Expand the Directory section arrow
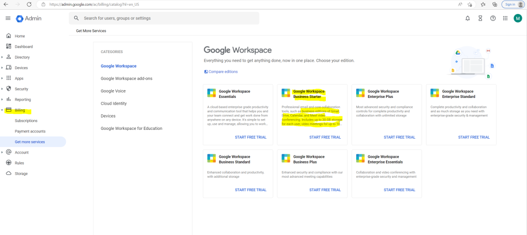 [x=2, y=57]
